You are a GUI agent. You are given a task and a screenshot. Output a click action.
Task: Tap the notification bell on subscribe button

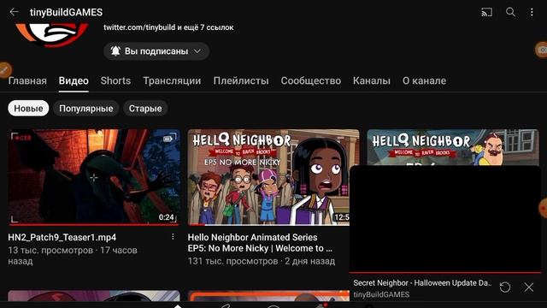(115, 51)
